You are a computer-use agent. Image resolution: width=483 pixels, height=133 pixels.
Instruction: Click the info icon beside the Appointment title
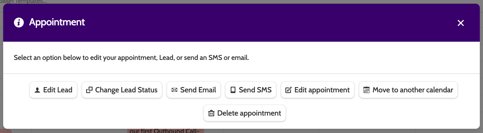[x=19, y=22]
